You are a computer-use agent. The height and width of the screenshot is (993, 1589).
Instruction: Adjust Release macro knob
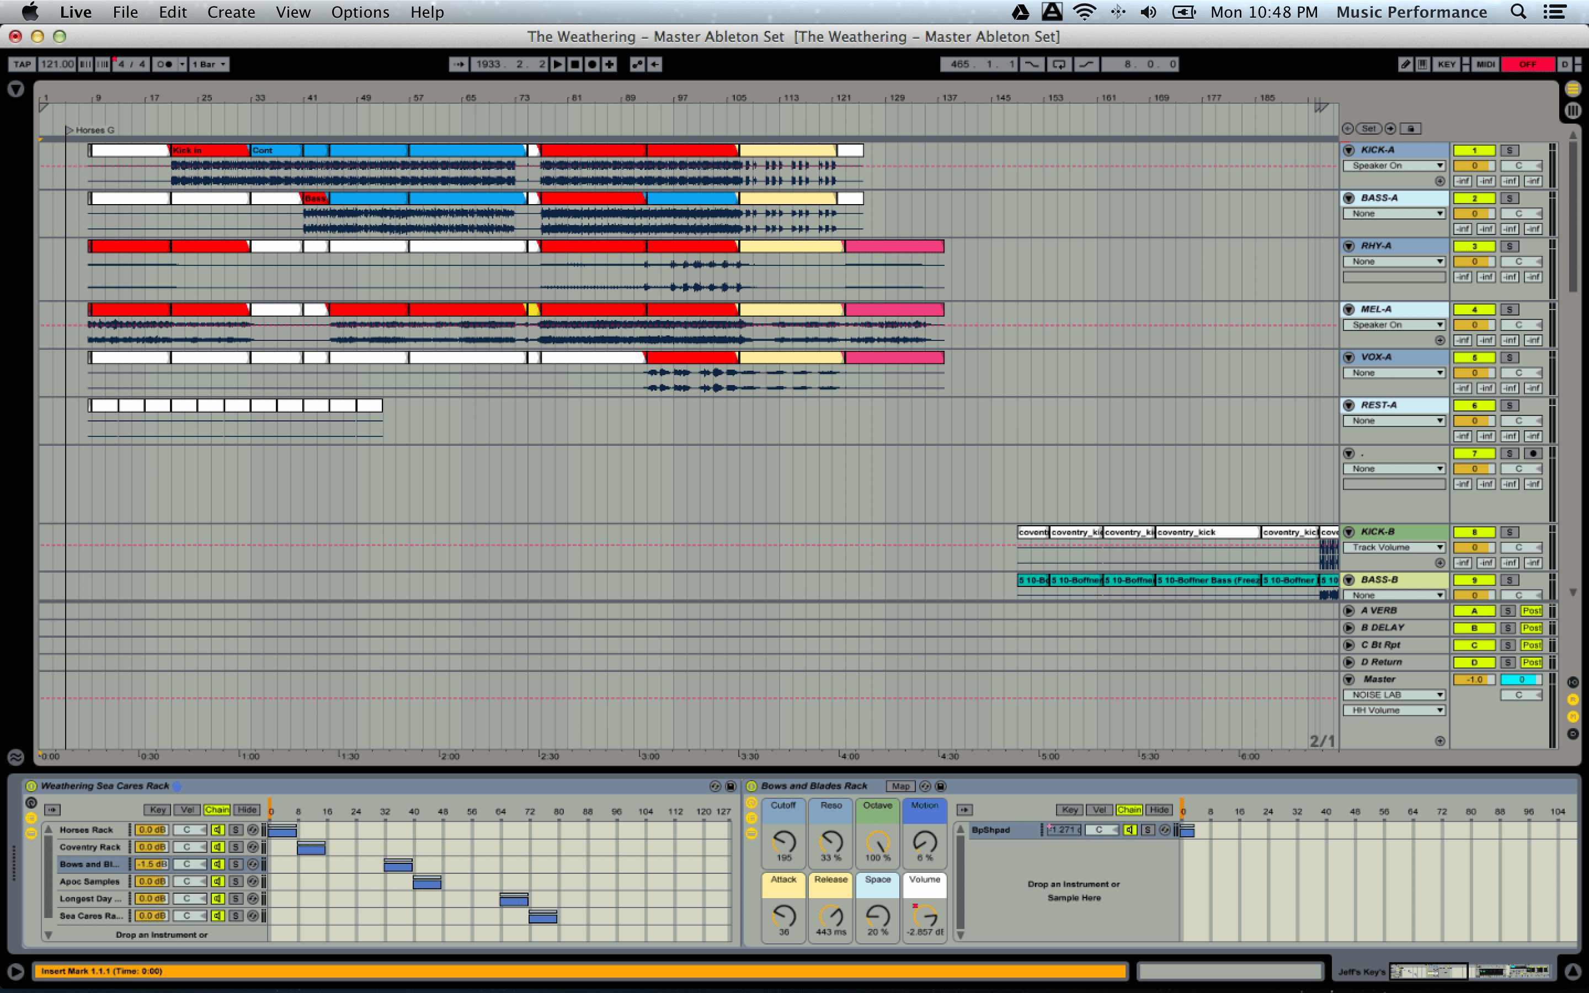point(830,916)
